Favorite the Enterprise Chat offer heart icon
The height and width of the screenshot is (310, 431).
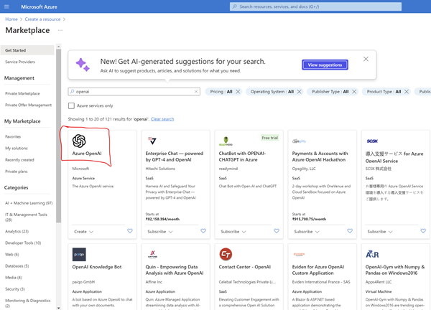pos(203,232)
